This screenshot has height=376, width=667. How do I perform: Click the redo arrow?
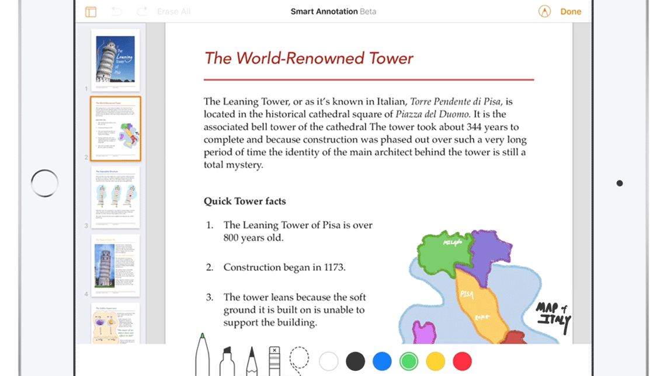(142, 12)
